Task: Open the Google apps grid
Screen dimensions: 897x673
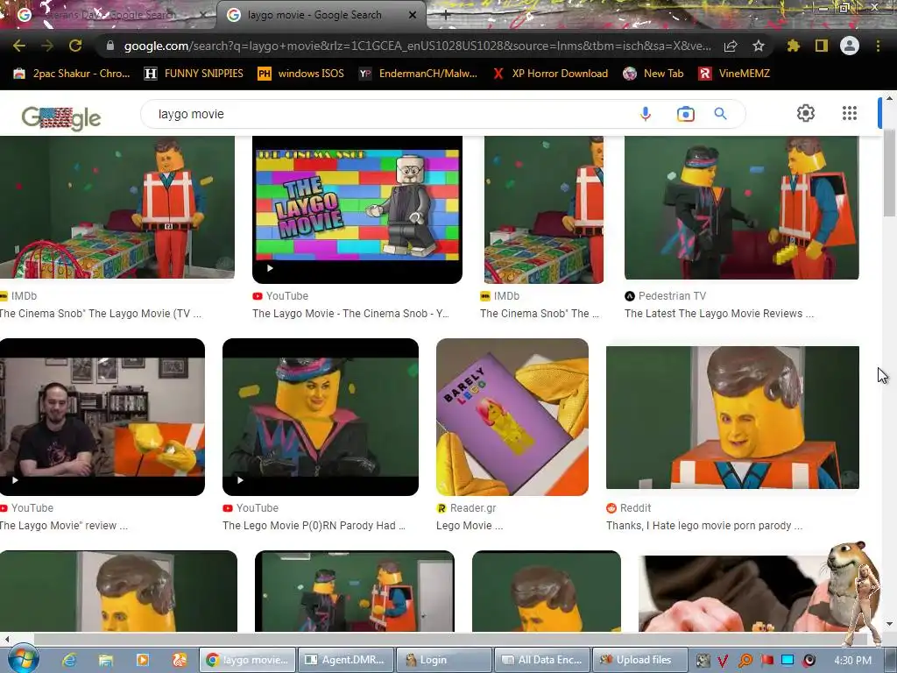Action: [850, 113]
